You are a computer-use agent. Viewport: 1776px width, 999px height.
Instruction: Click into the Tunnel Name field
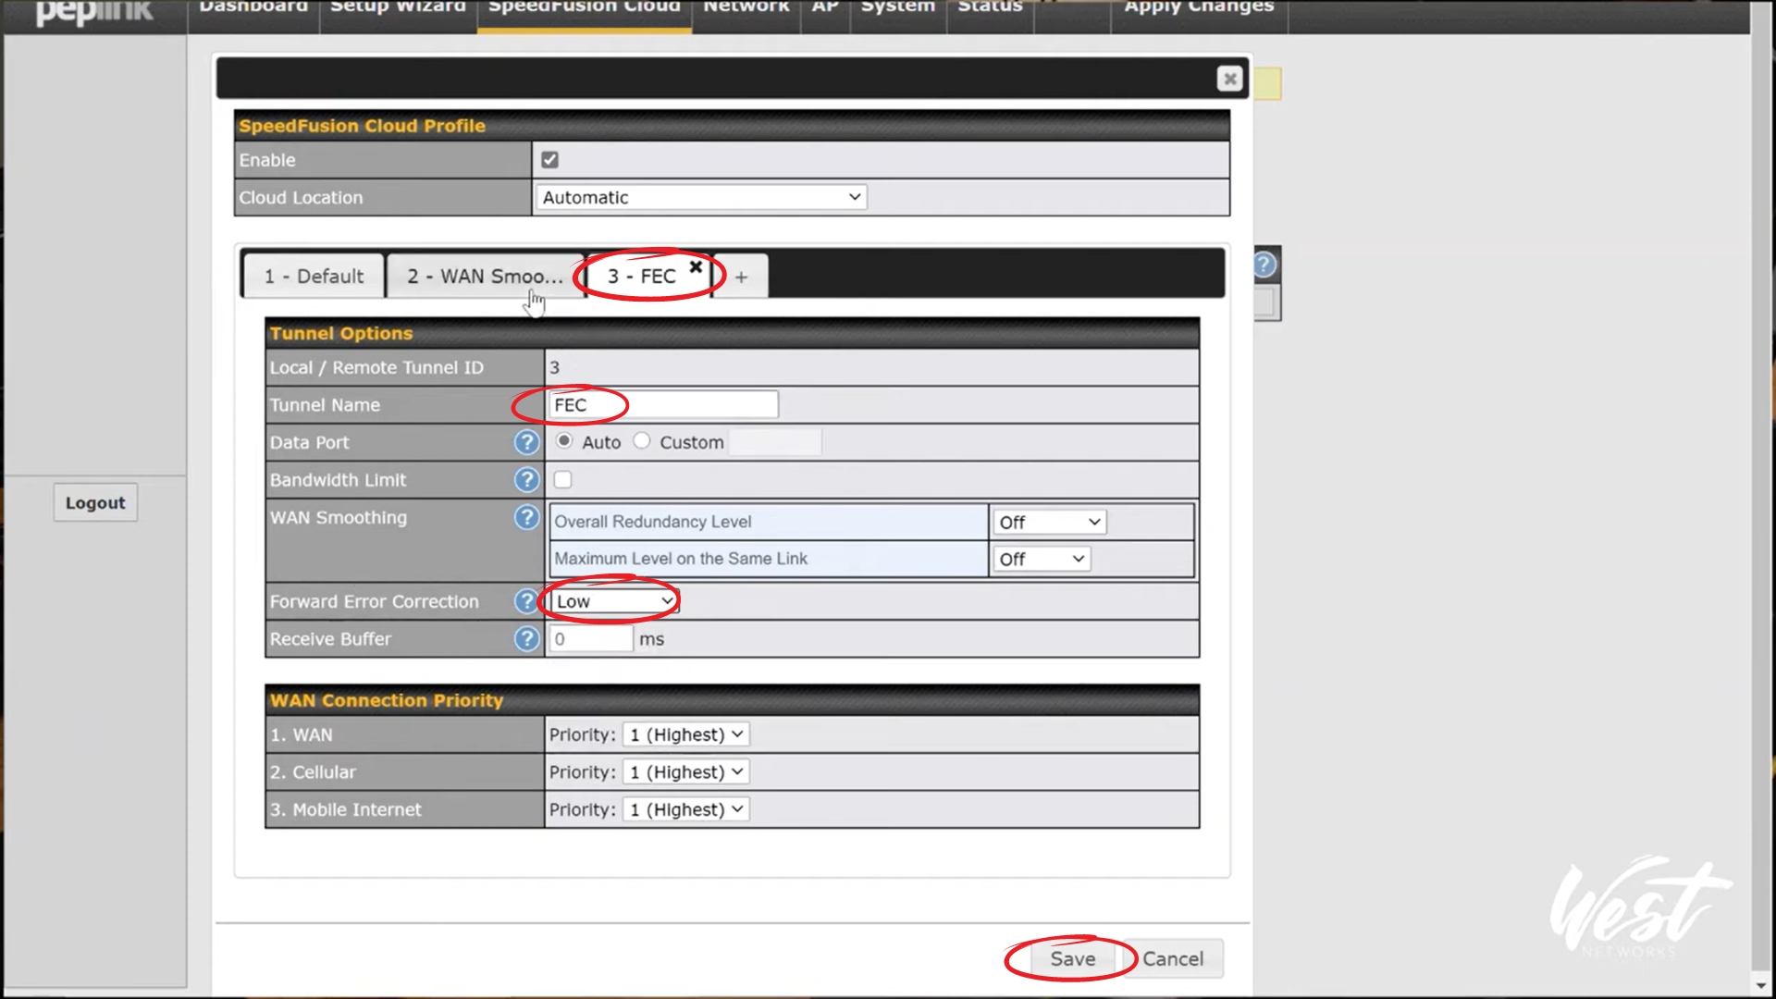click(x=663, y=404)
